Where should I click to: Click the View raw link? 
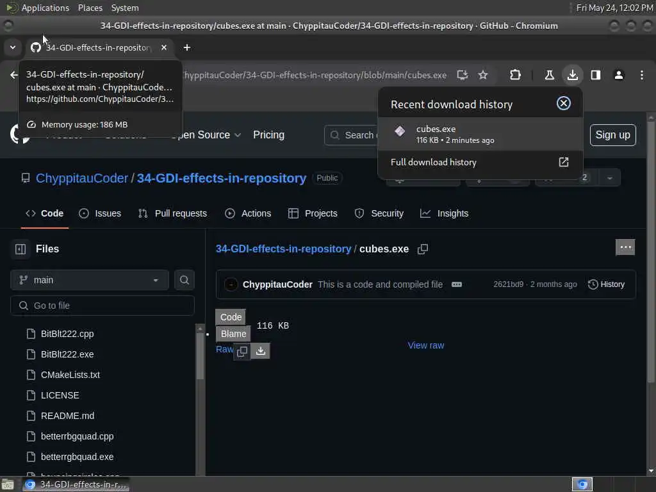click(426, 345)
